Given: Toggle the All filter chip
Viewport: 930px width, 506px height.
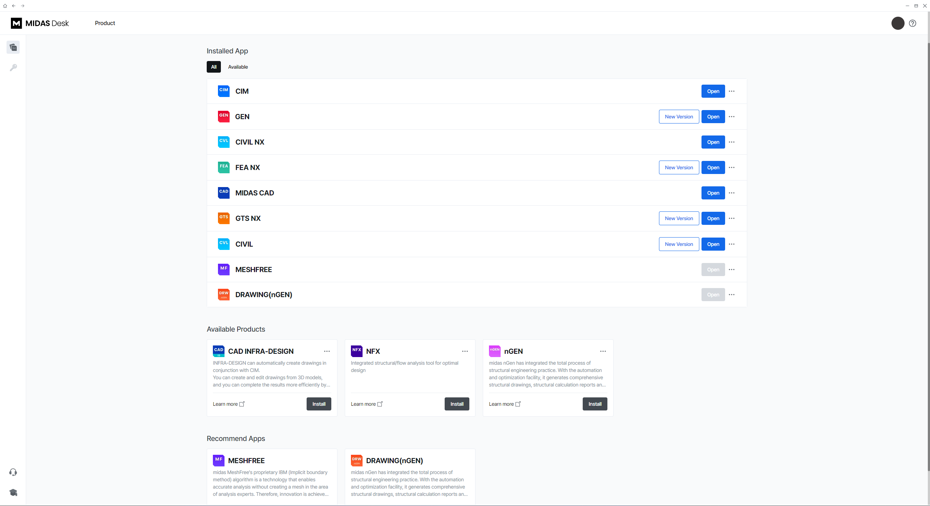Looking at the screenshot, I should (x=214, y=67).
